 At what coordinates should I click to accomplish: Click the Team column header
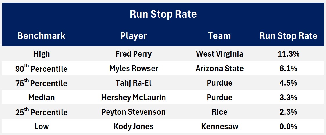click(219, 36)
